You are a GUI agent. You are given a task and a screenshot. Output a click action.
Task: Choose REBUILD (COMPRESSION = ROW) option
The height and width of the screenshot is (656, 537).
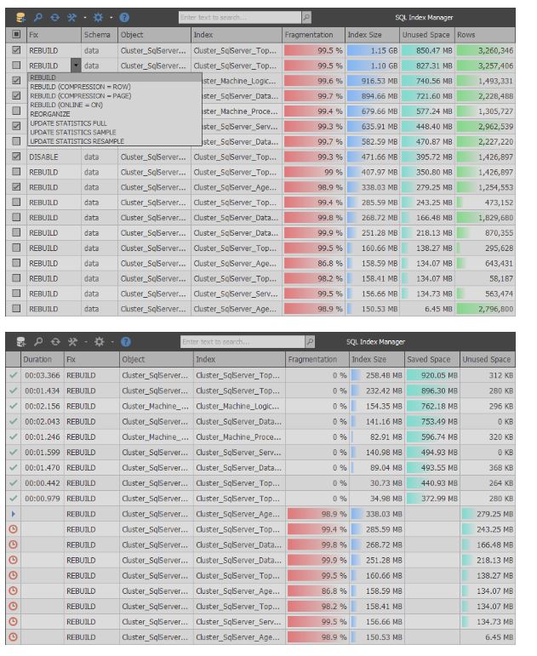pos(115,87)
